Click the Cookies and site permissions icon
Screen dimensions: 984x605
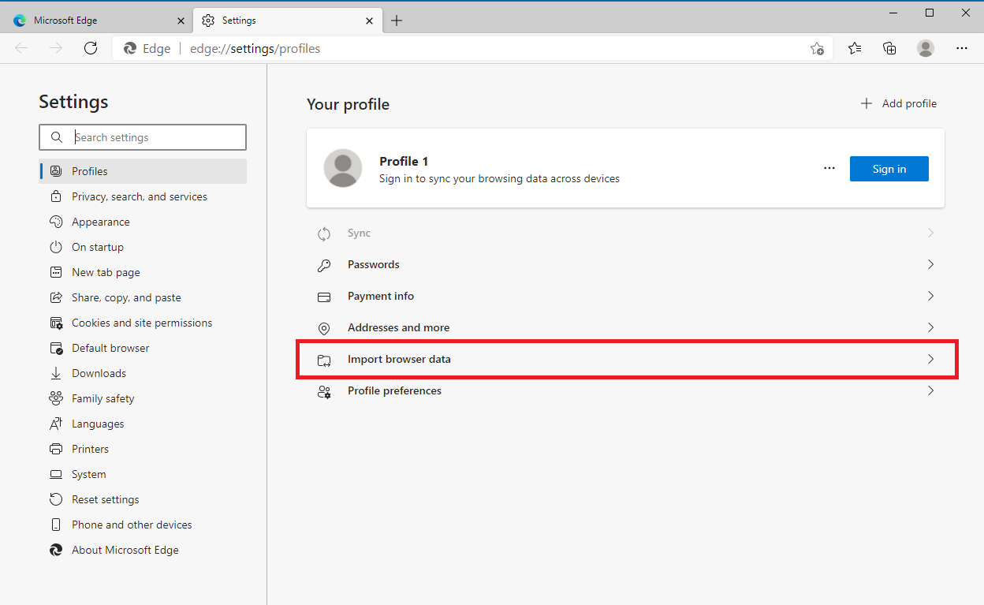[x=56, y=323]
